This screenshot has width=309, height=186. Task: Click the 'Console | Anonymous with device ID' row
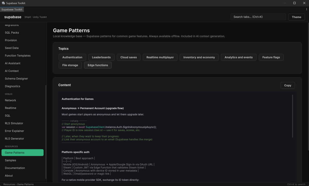click(x=100, y=171)
